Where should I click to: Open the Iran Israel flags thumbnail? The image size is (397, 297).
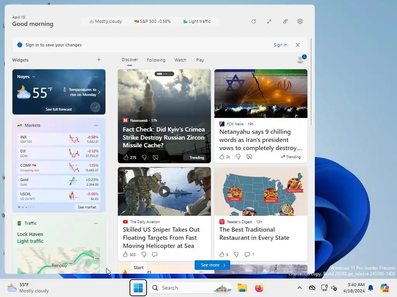coord(261,94)
